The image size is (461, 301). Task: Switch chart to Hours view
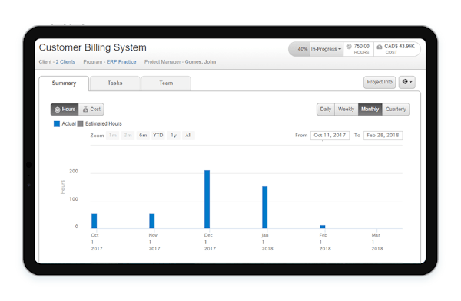pos(65,110)
